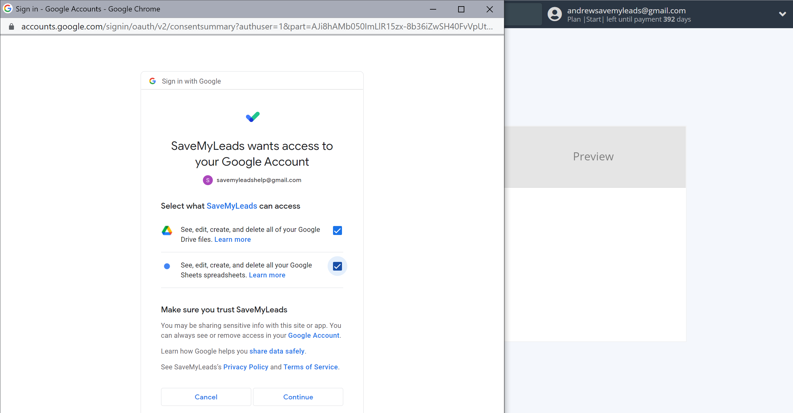This screenshot has width=793, height=413.
Task: Click the user profile avatar icon
Action: pos(554,14)
